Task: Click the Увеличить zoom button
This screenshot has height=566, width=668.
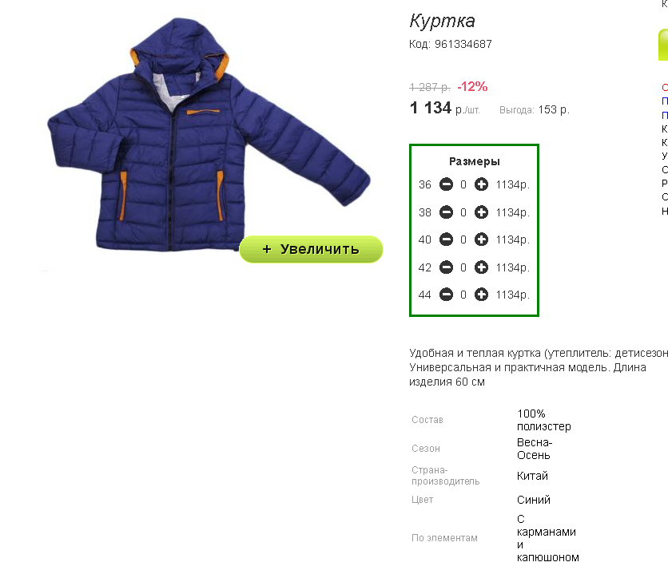Action: 311,249
